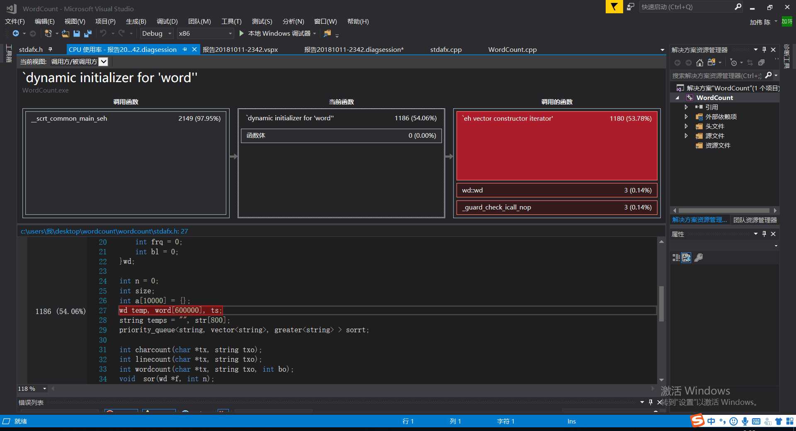Viewport: 796px width, 431px height.
Task: Pin the Properties panel with pushpin
Action: [764, 234]
